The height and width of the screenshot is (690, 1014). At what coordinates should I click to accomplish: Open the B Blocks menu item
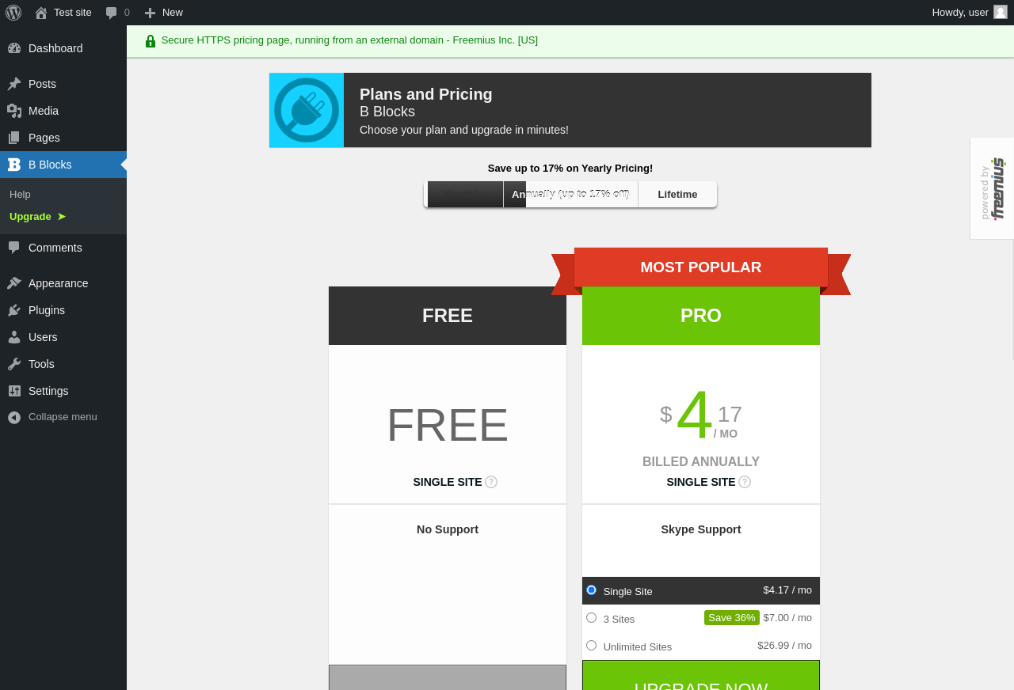tap(63, 165)
